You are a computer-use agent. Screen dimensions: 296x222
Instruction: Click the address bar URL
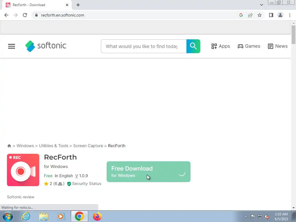pos(62,15)
